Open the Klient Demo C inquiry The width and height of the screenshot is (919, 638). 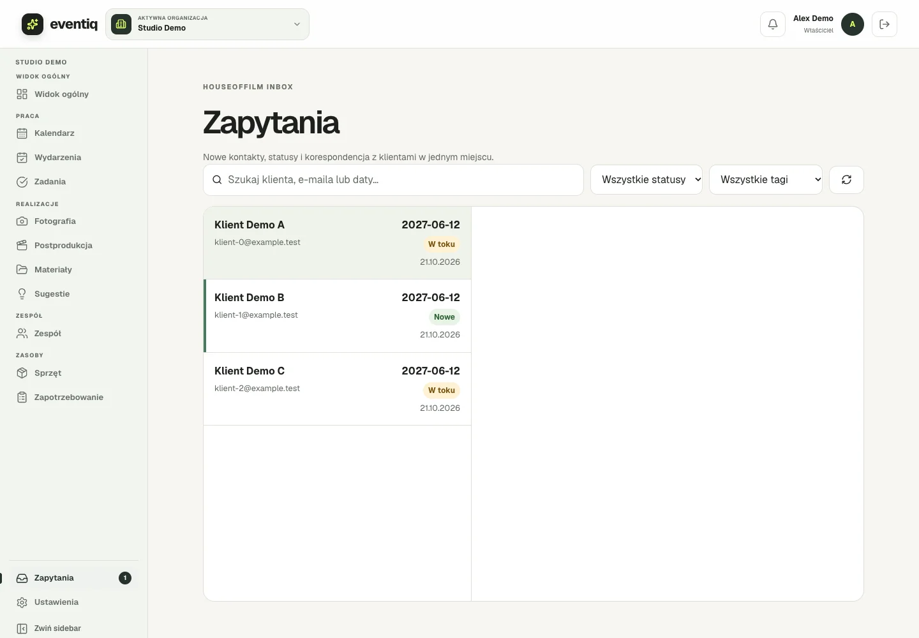[x=337, y=389]
